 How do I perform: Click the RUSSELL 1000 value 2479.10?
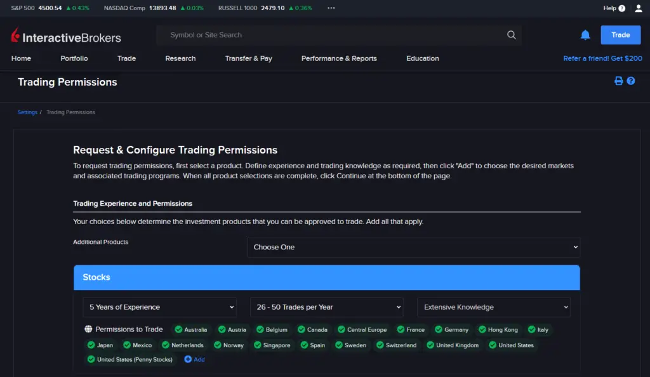(273, 8)
